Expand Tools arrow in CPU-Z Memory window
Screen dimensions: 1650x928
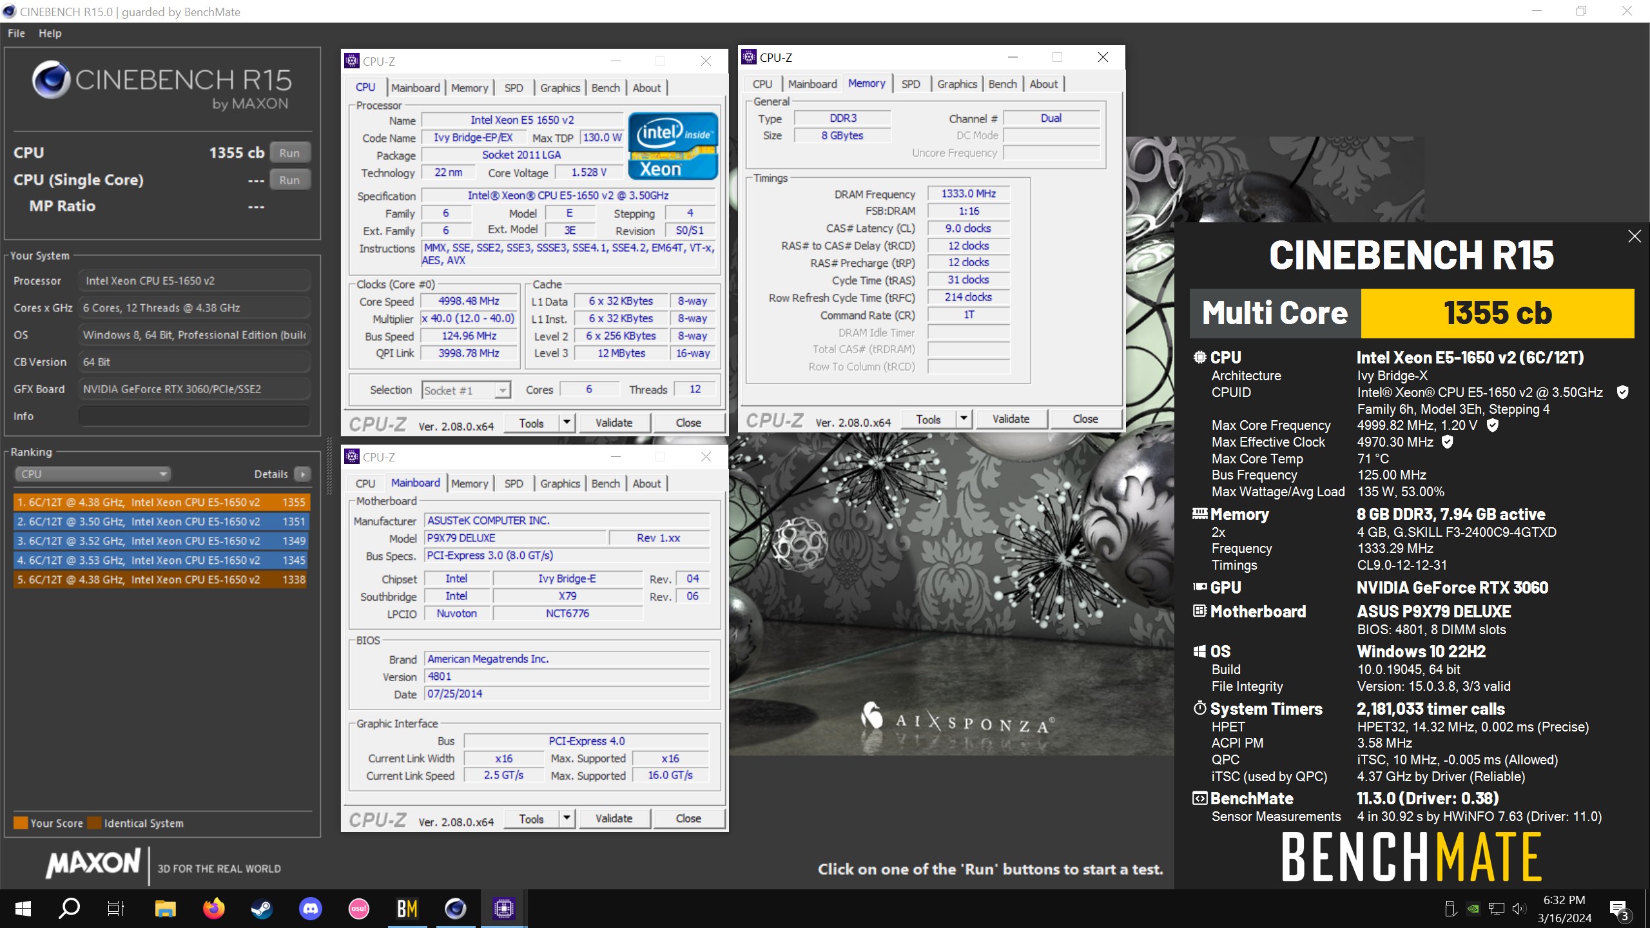click(964, 419)
